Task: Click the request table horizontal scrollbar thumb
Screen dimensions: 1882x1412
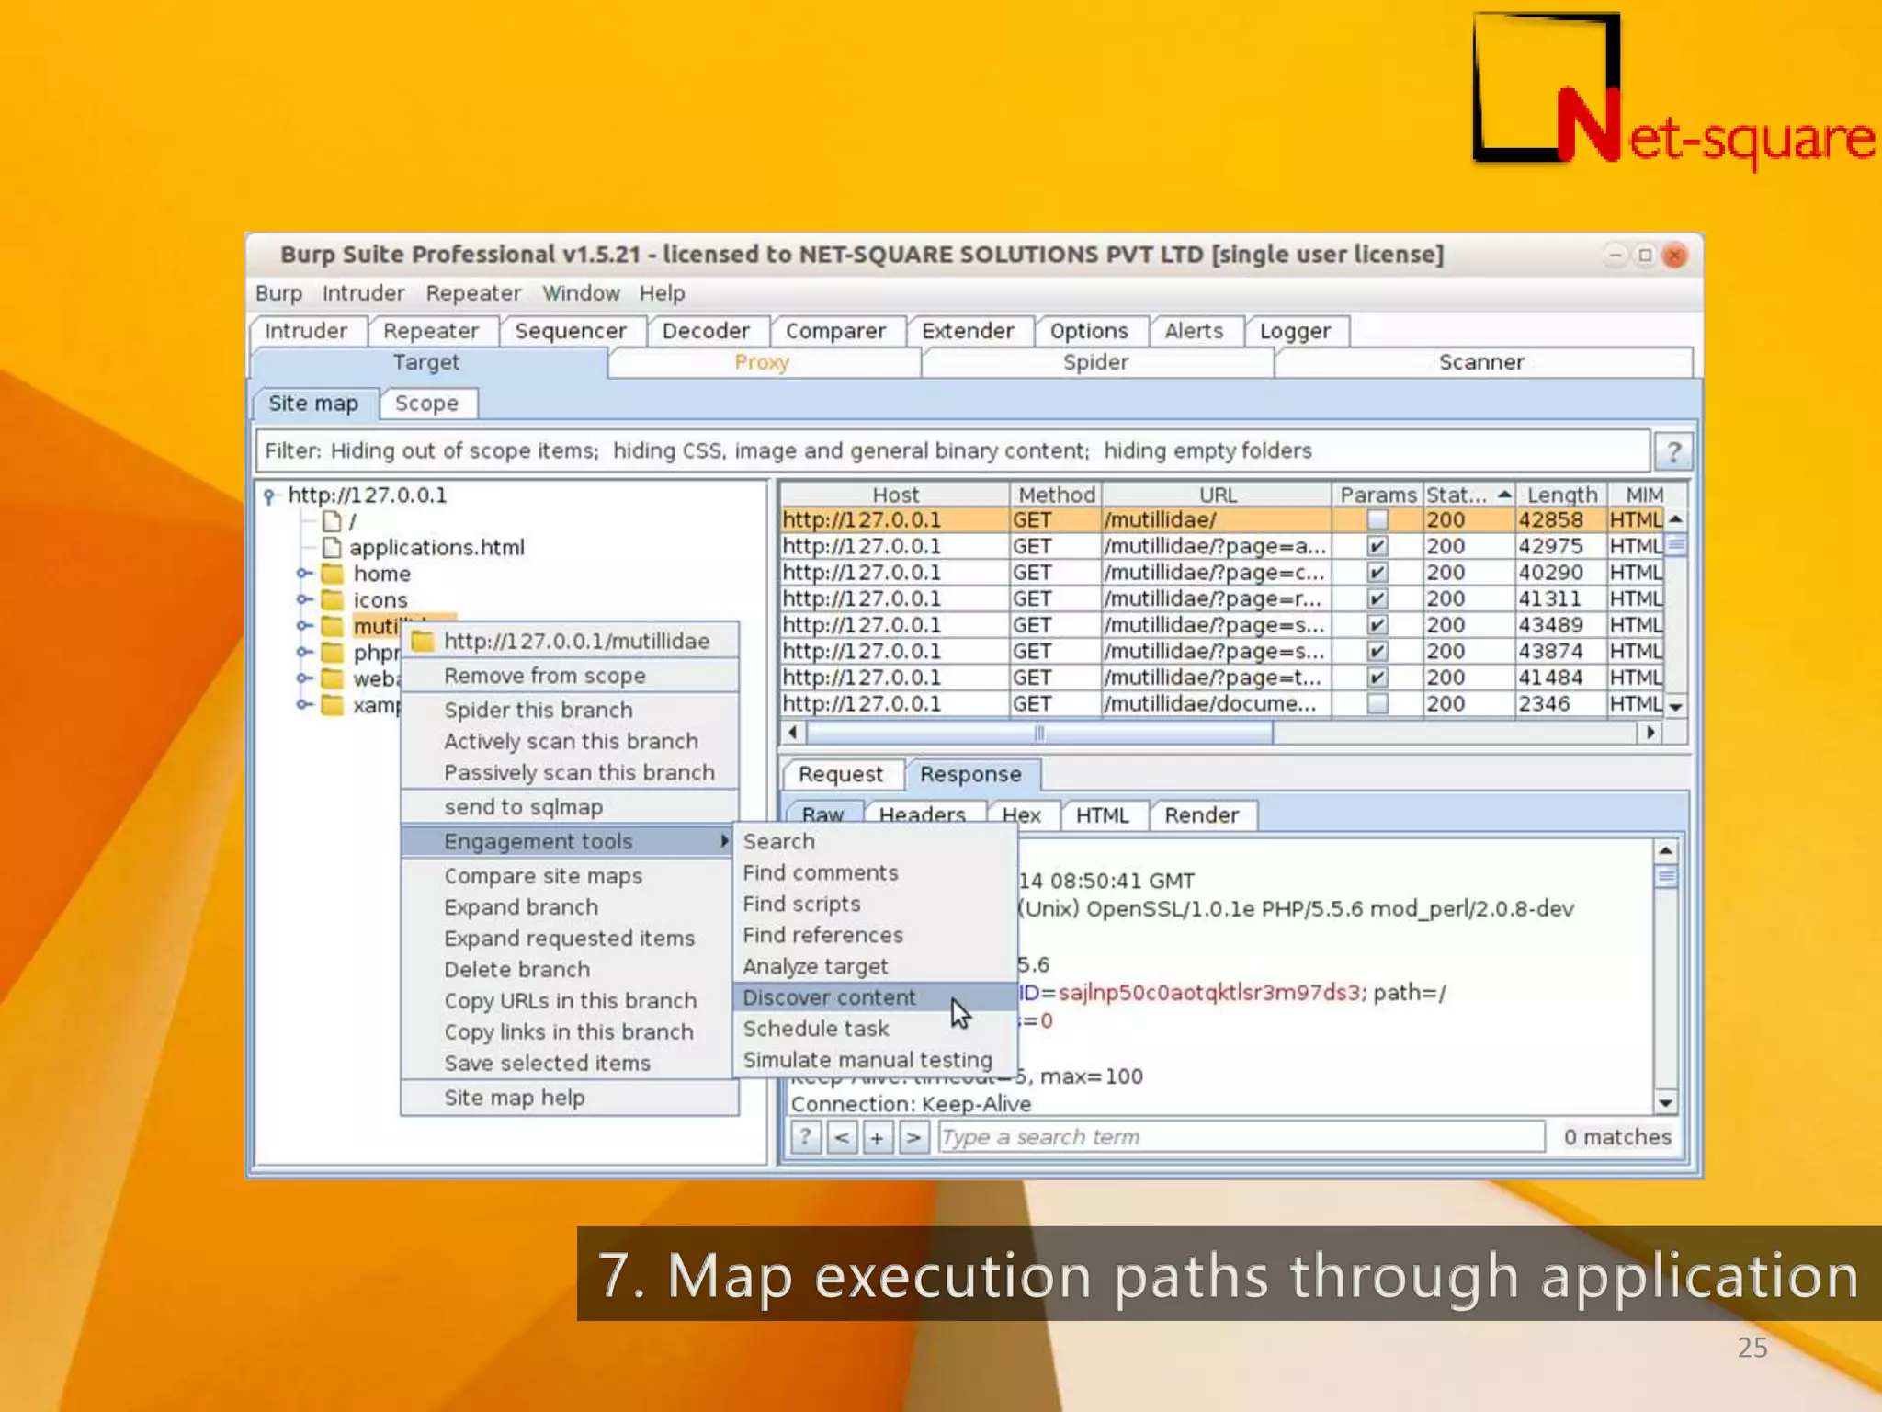Action: (1038, 733)
